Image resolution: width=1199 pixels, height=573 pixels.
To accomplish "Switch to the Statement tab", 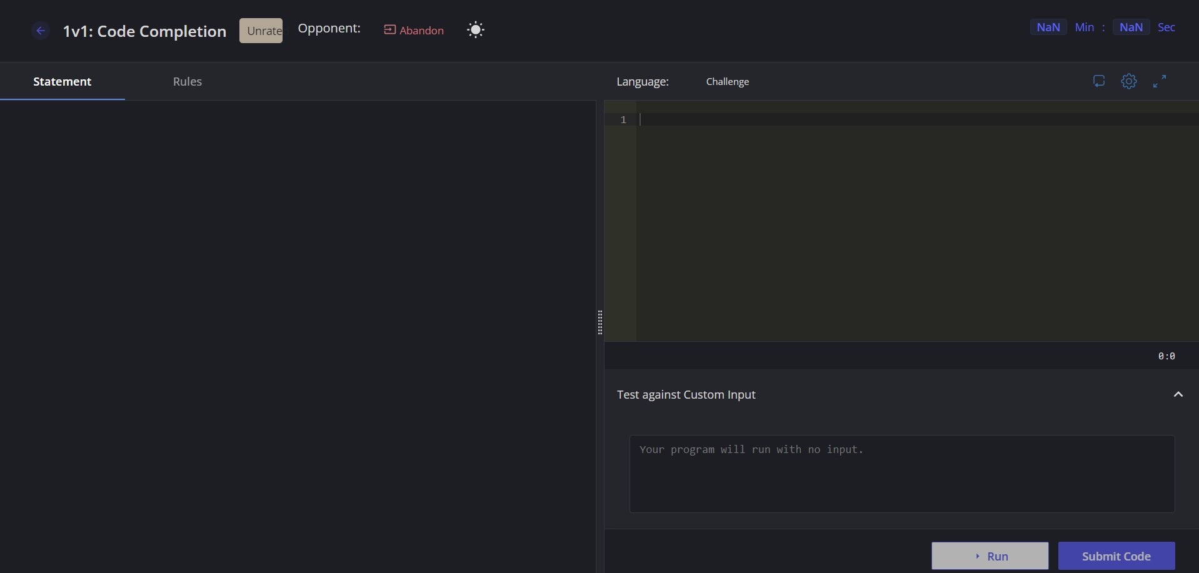I will (63, 81).
